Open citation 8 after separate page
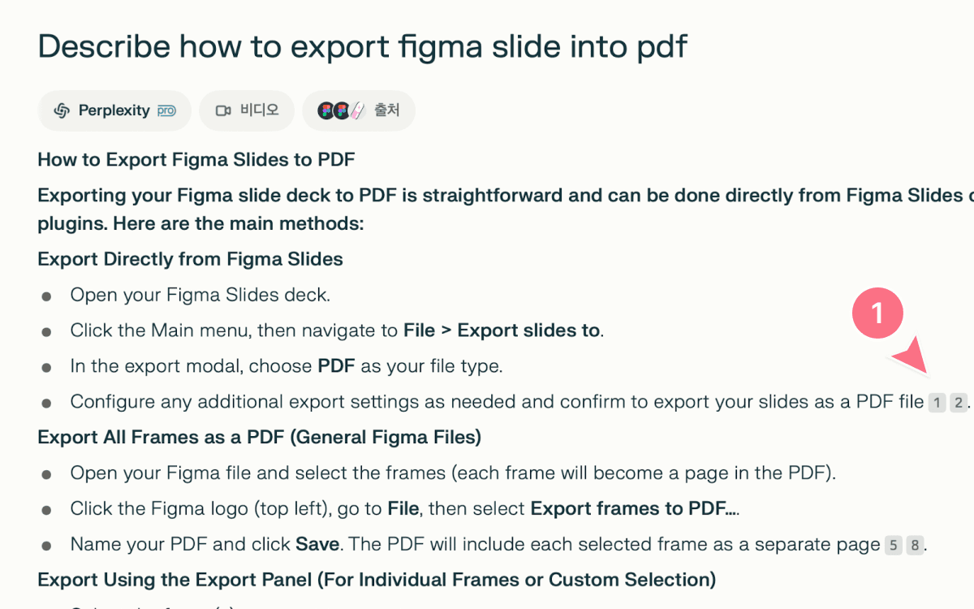 pyautogui.click(x=915, y=545)
